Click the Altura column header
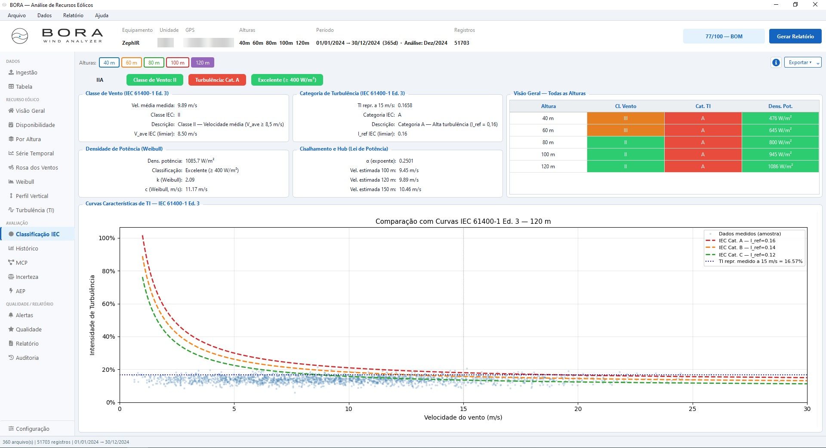This screenshot has width=826, height=448. click(x=549, y=106)
